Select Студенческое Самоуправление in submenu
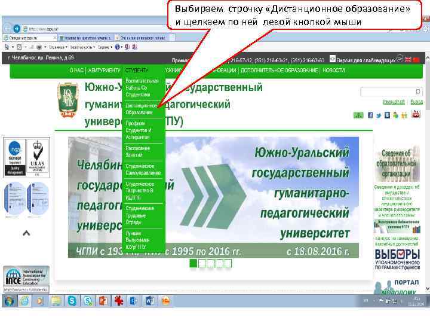 tap(143, 169)
